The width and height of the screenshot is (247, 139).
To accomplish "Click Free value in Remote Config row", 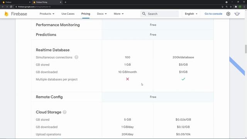I will tap(153, 97).
